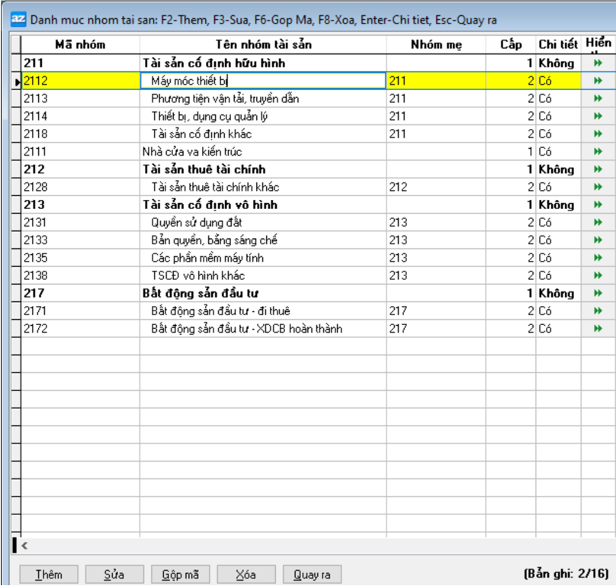This screenshot has width=616, height=586.
Task: Click green arrow in row 2131
Action: [598, 222]
